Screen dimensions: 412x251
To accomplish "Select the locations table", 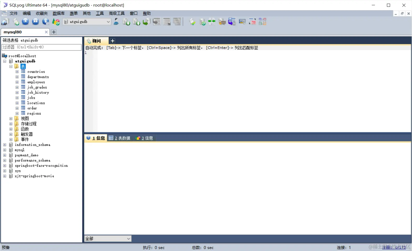I will [x=36, y=103].
